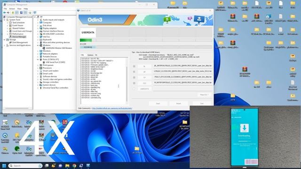Open File Explorer from the taskbar
Screen dimensions: 301x169
point(67,166)
